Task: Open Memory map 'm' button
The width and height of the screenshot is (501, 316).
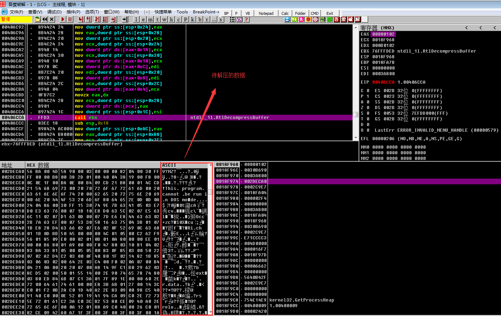Action: click(150, 19)
